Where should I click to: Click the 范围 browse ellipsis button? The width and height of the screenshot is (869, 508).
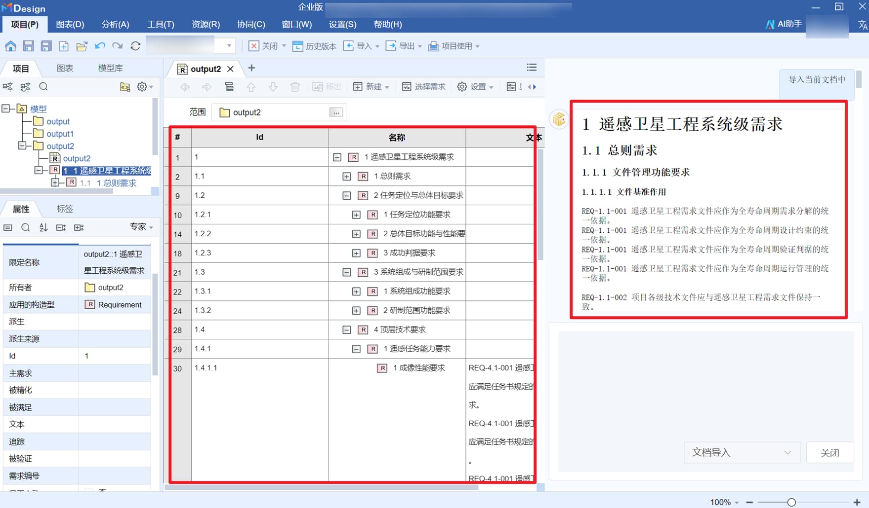coord(336,112)
